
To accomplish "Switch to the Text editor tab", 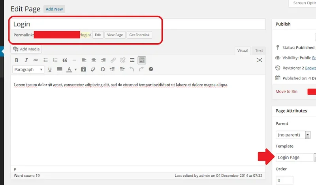I will [259, 51].
